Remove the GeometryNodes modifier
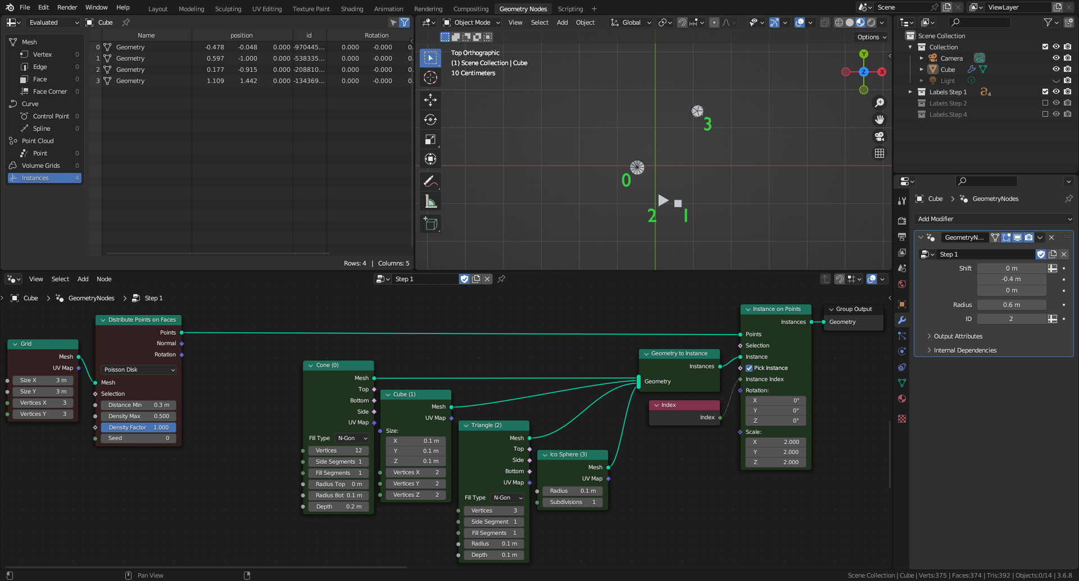The height and width of the screenshot is (581, 1079). pyautogui.click(x=1051, y=237)
